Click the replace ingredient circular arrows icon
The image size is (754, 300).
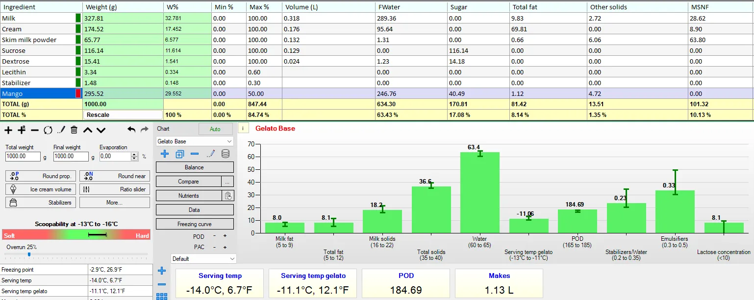pos(48,130)
